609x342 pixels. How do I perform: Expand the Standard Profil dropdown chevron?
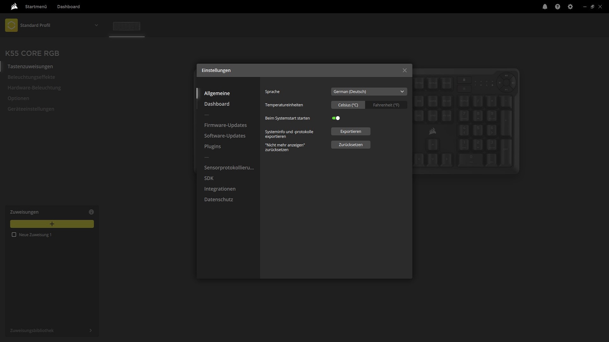(96, 25)
